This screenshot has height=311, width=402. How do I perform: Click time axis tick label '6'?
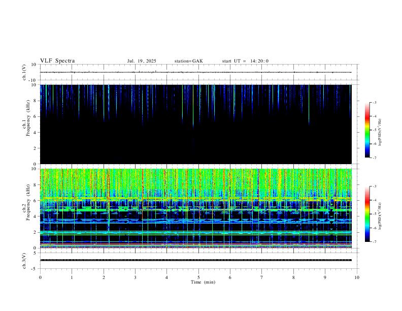click(230, 277)
